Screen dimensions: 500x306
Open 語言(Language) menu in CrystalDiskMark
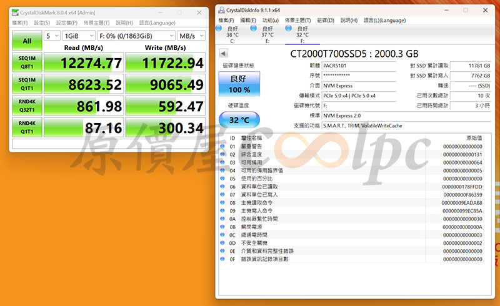coord(157,23)
